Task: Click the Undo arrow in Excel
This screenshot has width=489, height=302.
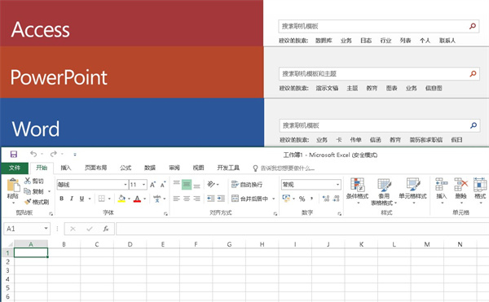Action: tap(33, 154)
